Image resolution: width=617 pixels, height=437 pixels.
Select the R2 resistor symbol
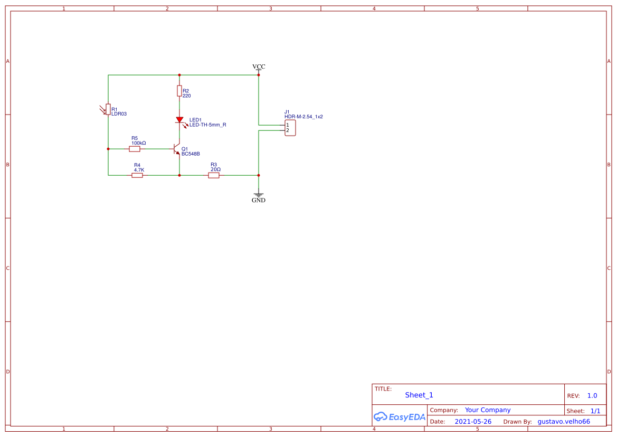tap(179, 91)
